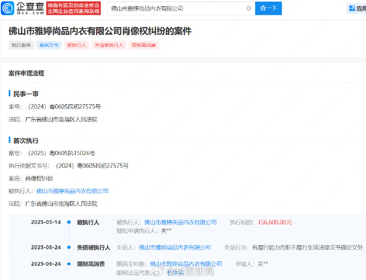Click the 民事一审 section heading
The width and height of the screenshot is (366, 280).
[x=26, y=94]
